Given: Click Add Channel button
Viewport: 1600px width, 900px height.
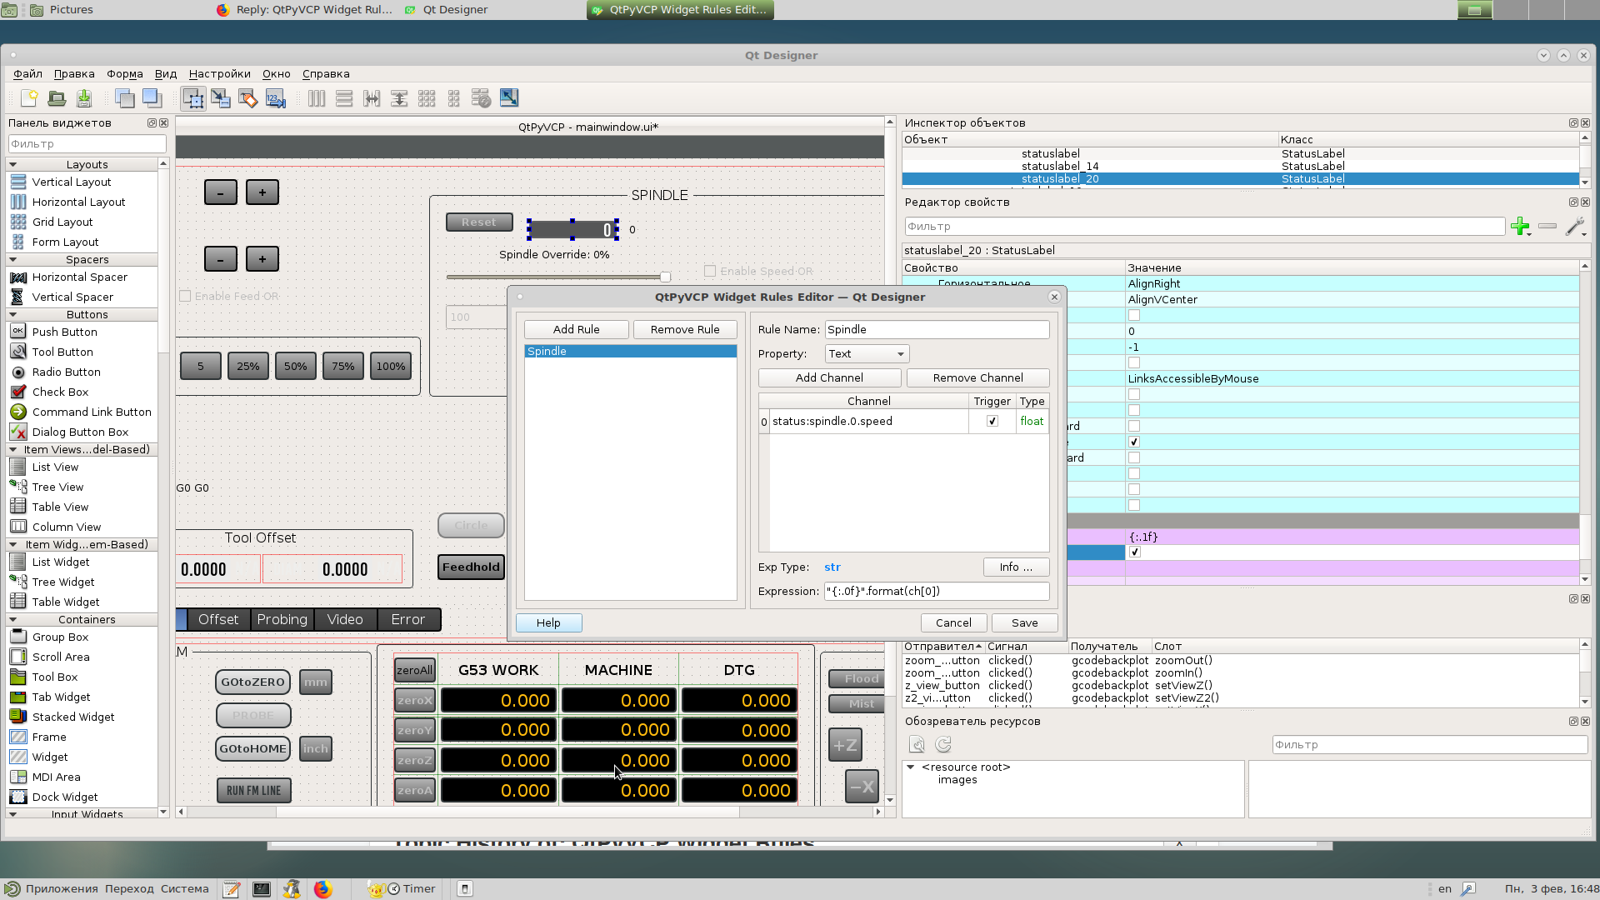Looking at the screenshot, I should point(829,378).
